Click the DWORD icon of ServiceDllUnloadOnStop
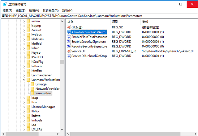The image size is (198, 136). coord(69,56)
